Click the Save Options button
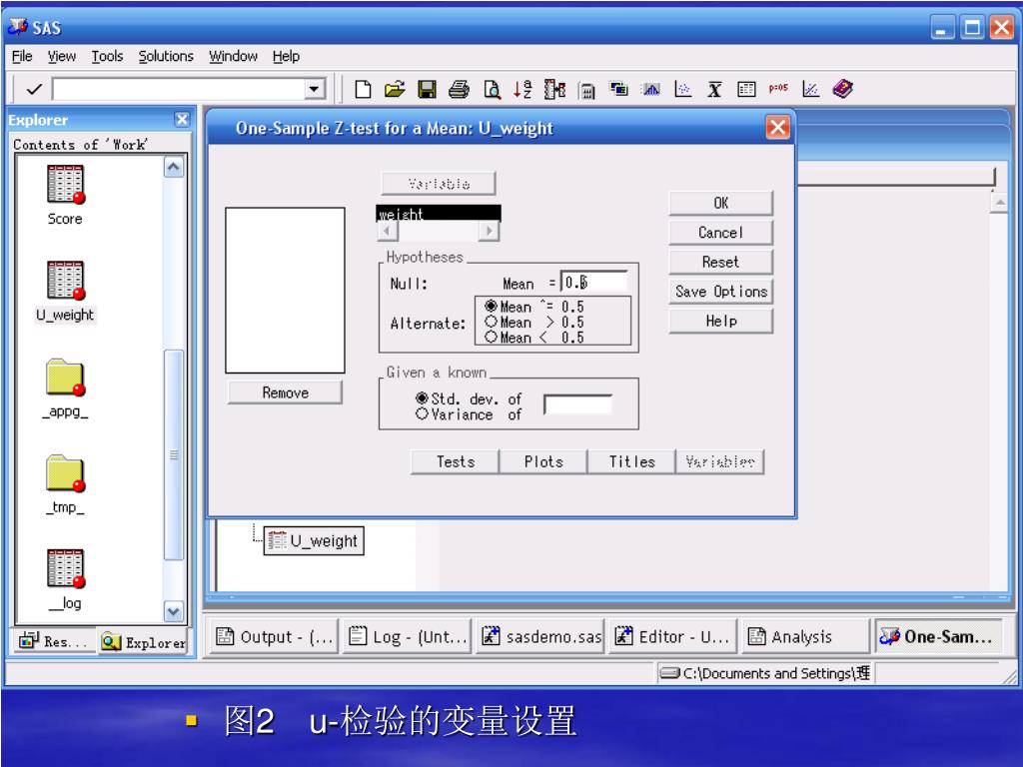 click(x=720, y=291)
